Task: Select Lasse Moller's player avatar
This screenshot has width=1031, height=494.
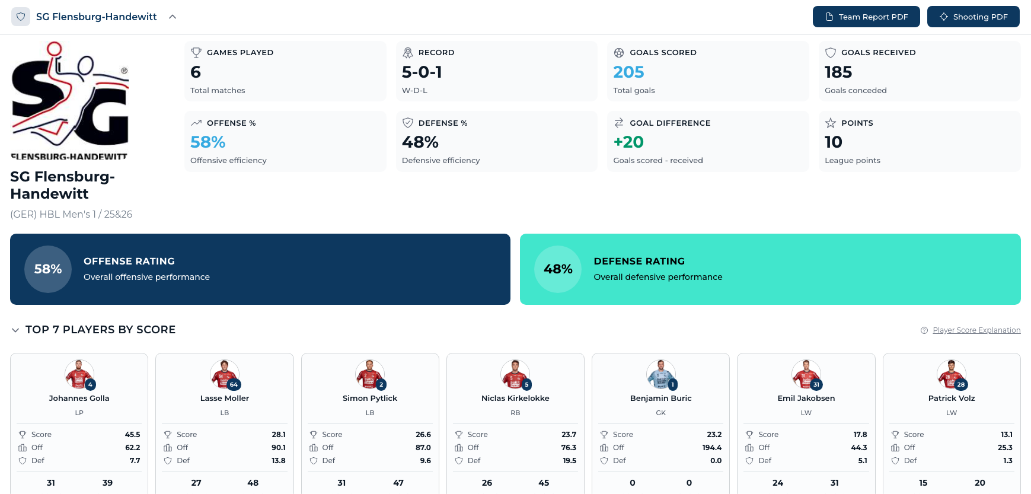Action: pyautogui.click(x=224, y=374)
